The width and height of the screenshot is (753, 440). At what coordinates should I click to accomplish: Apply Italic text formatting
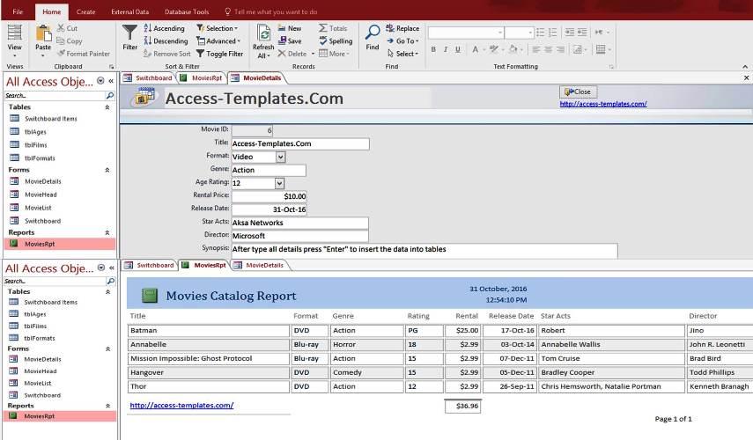point(445,49)
